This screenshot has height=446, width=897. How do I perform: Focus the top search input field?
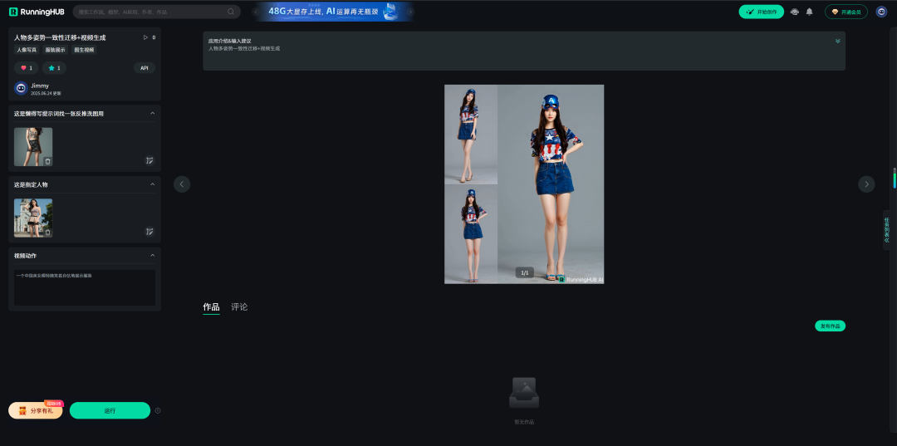[156, 12]
